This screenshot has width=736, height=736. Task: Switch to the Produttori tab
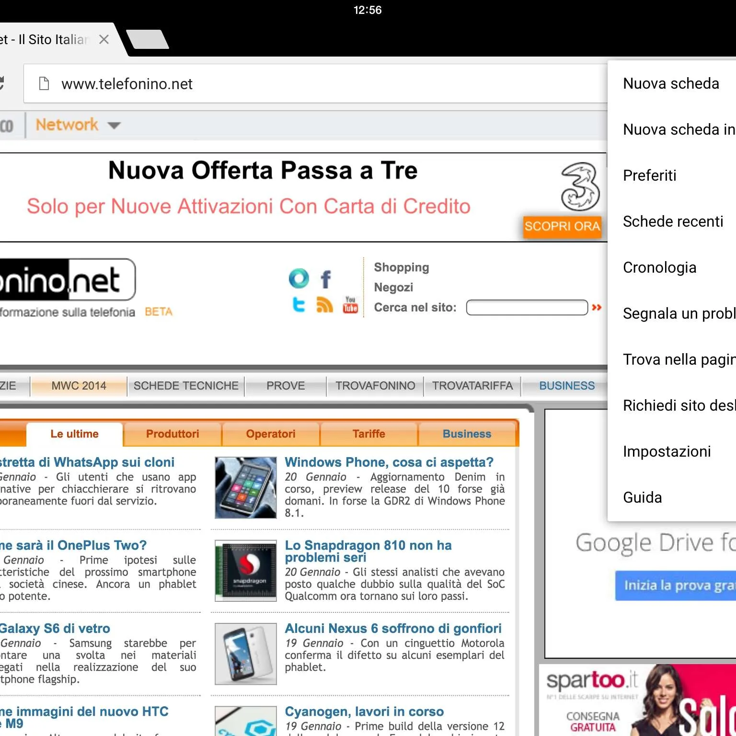[172, 434]
